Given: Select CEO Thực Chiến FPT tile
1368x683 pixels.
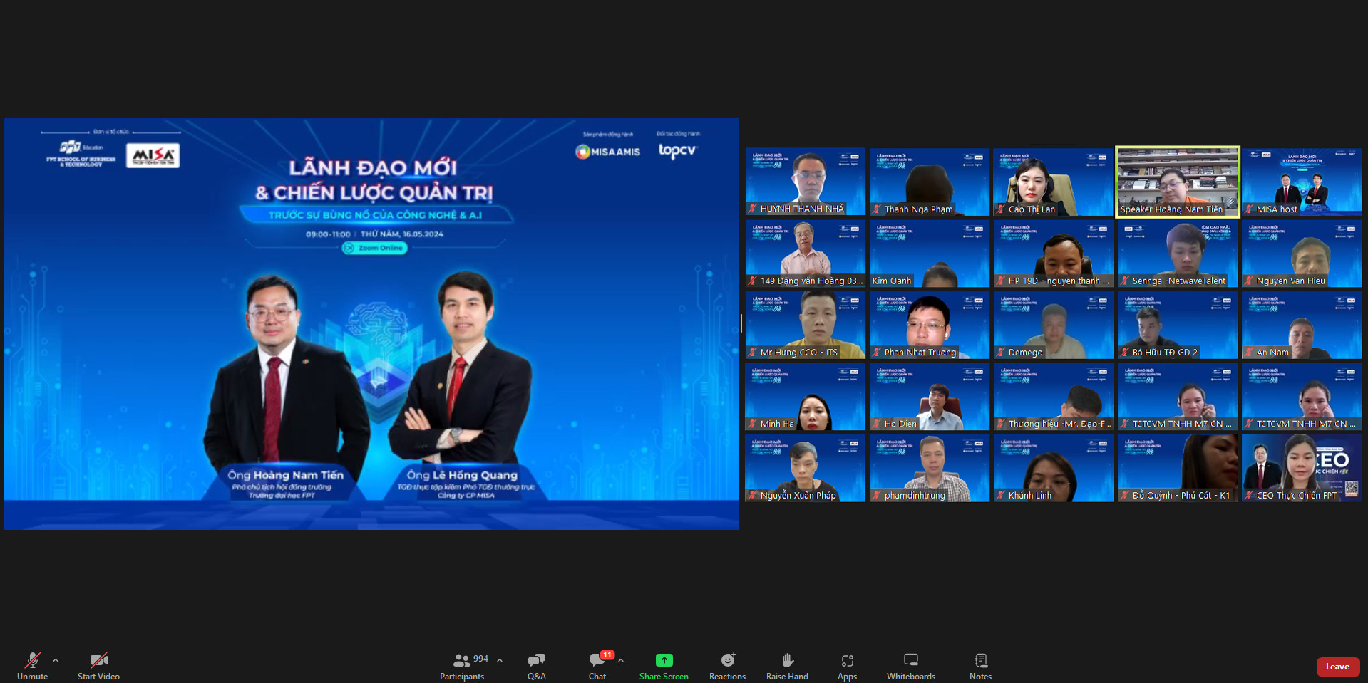Looking at the screenshot, I should point(1302,468).
